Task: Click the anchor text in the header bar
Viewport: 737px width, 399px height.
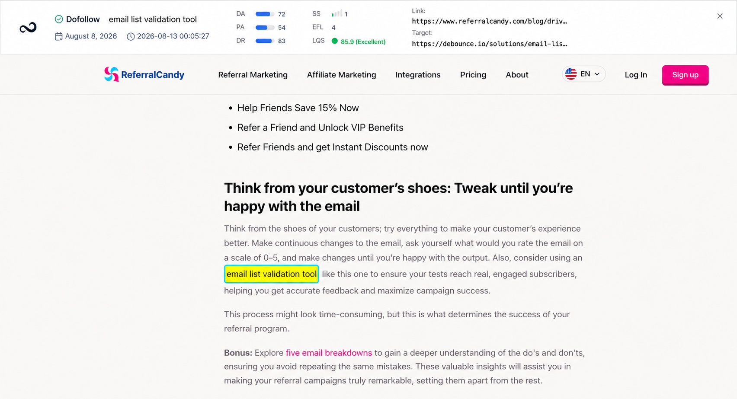Action: [153, 19]
